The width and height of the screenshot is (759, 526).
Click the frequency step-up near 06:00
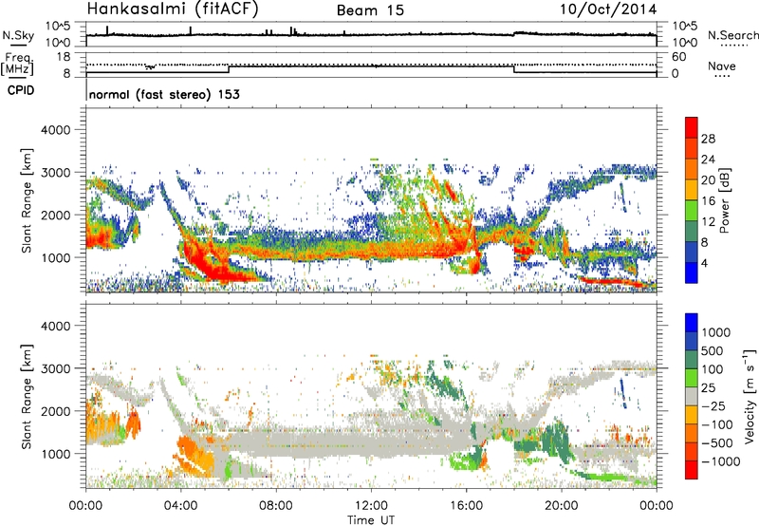pos(229,69)
